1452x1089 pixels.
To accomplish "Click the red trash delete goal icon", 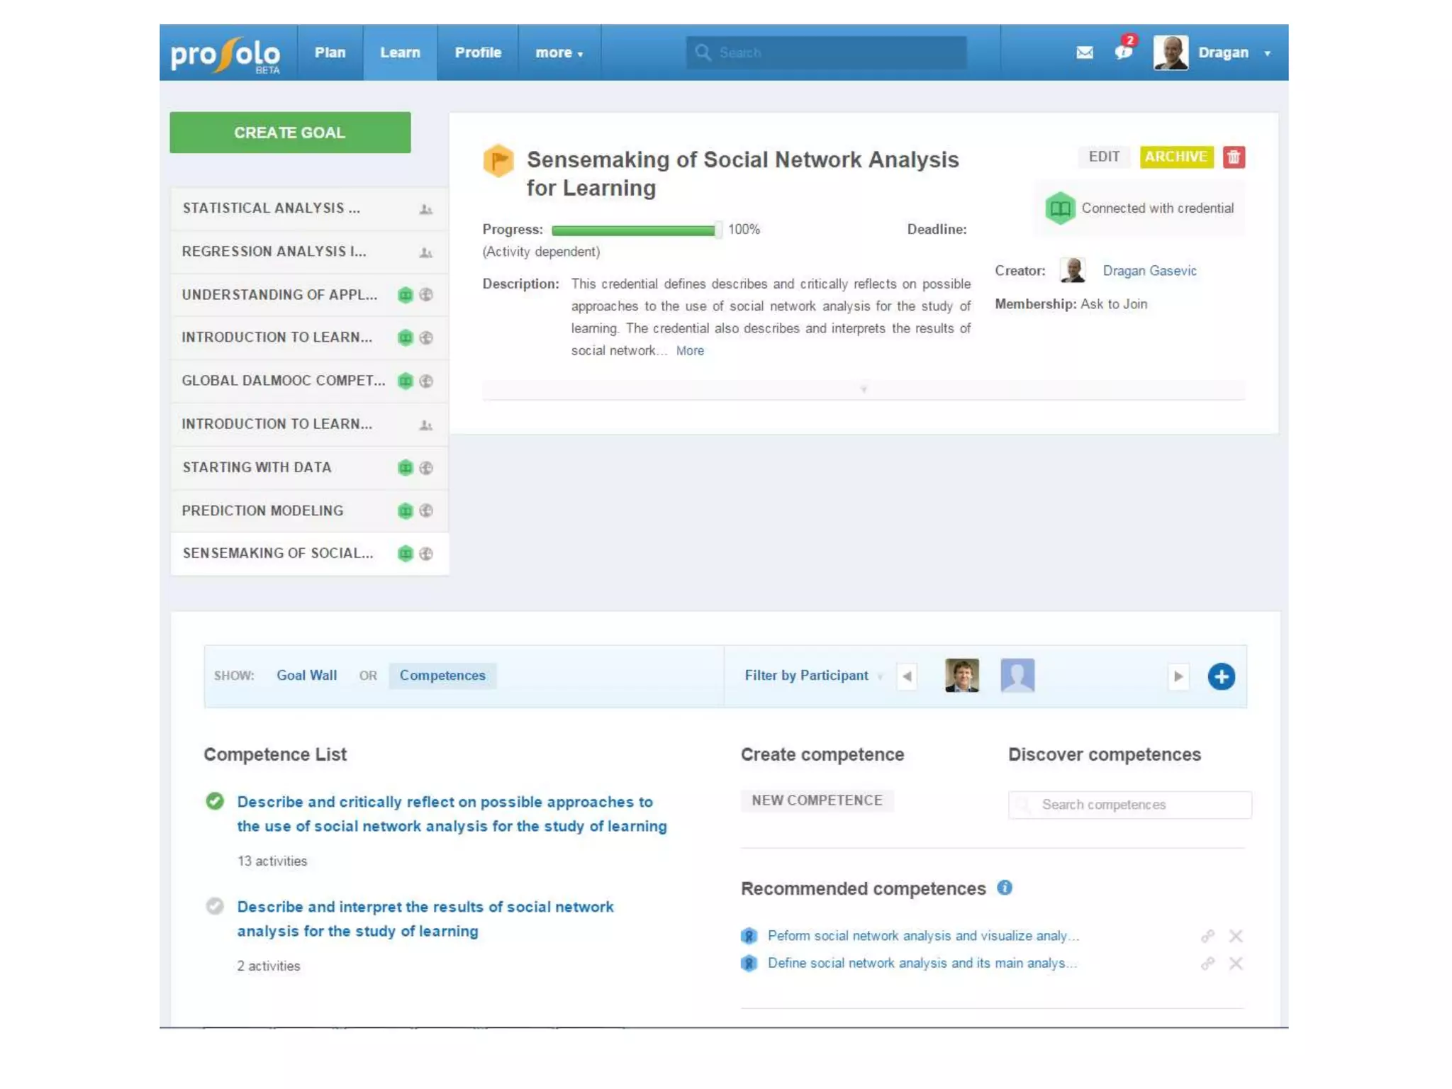I will pos(1234,157).
